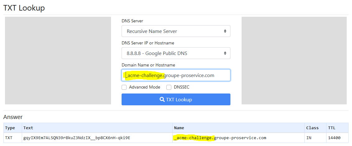
Task: Select the Text column header
Action: [x=28, y=128]
